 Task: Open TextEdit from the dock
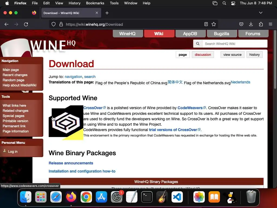coord(132,197)
